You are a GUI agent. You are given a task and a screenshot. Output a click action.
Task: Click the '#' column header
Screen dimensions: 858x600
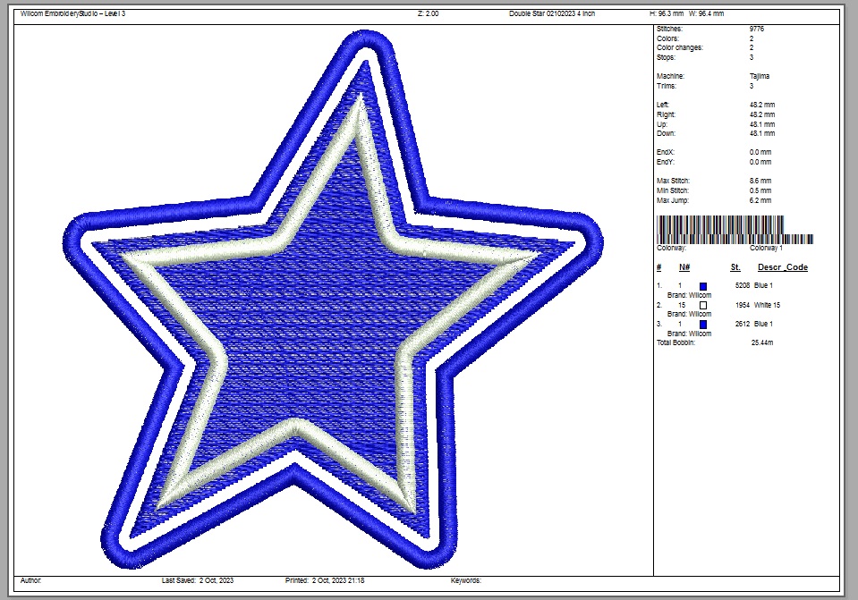pyautogui.click(x=658, y=266)
